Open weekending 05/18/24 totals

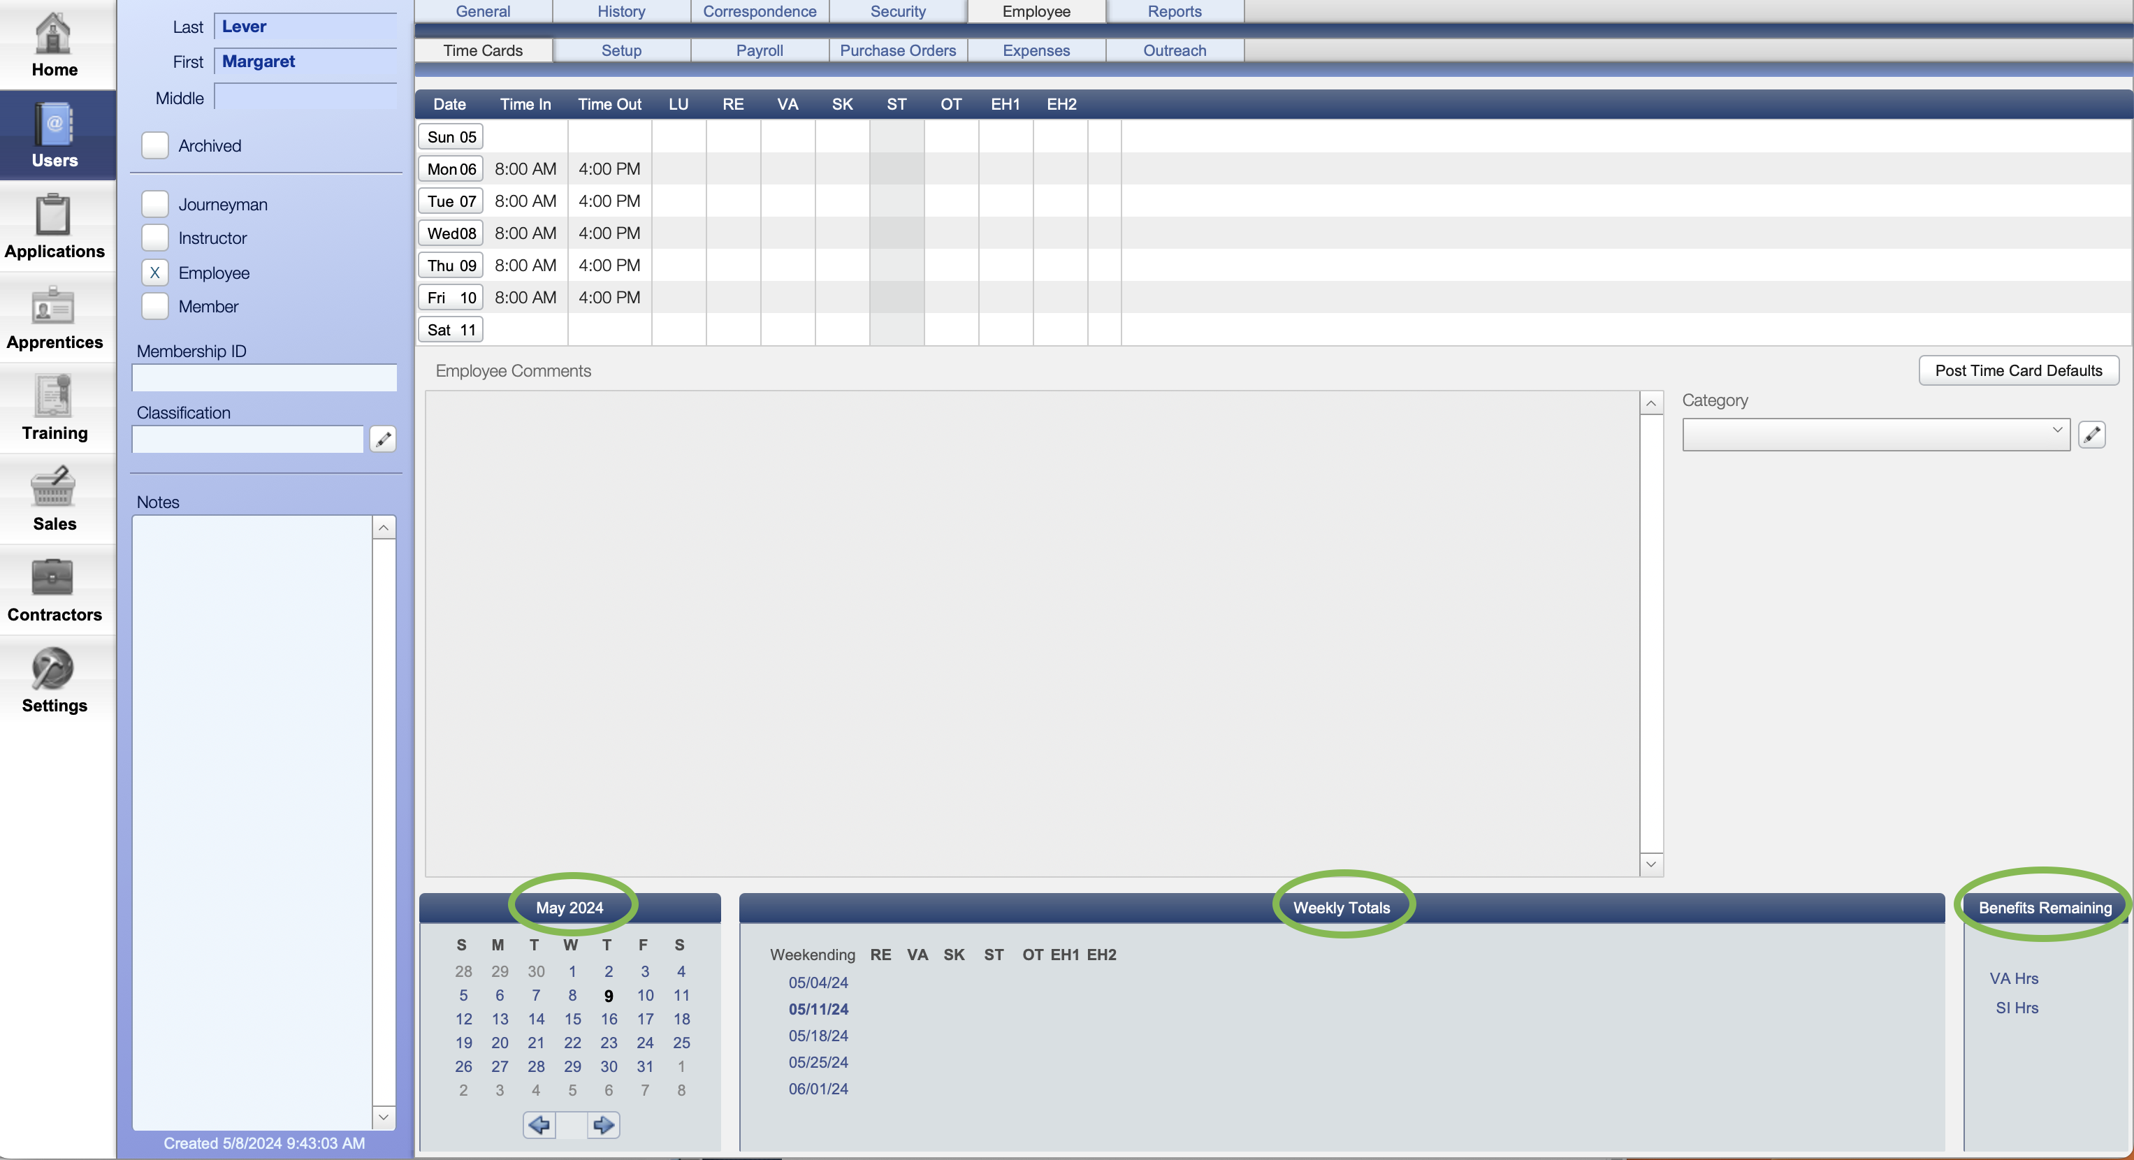(818, 1036)
